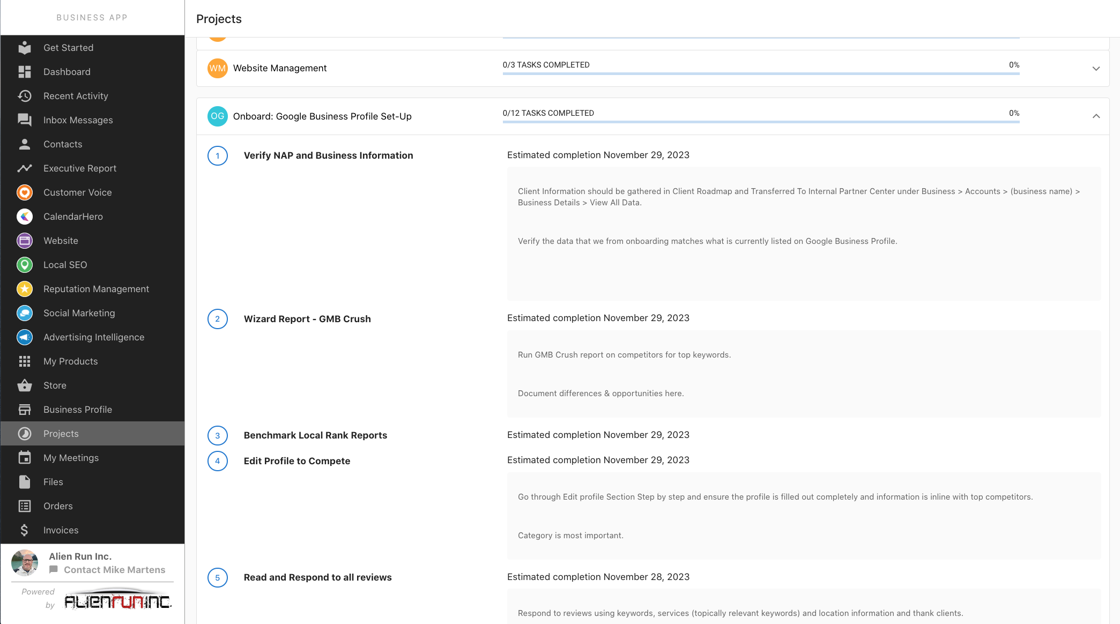Go to My Meetings menu item
This screenshot has height=624, width=1120.
71,458
